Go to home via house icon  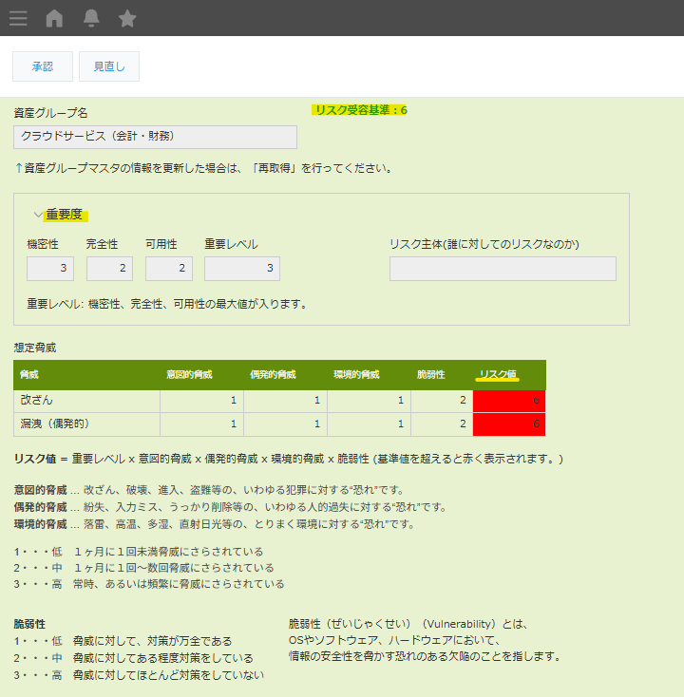(55, 18)
